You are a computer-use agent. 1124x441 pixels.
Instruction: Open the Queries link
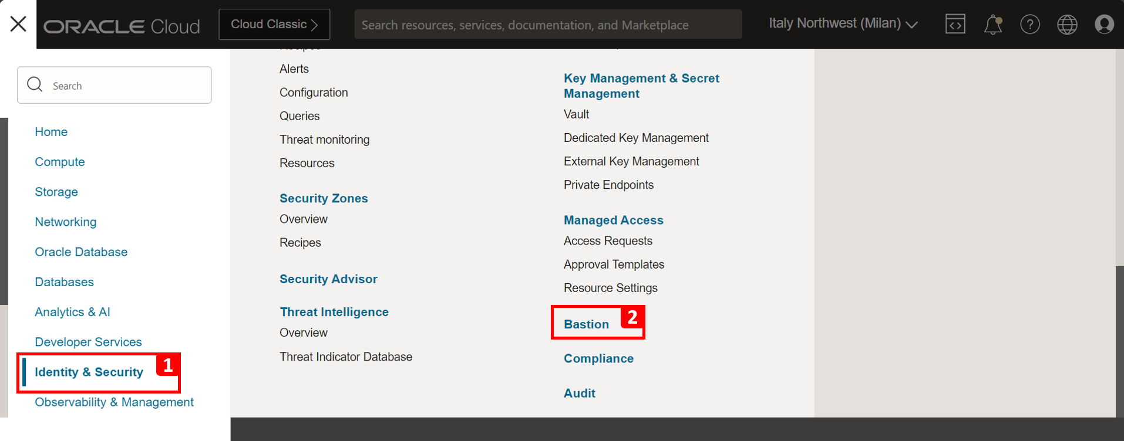(x=299, y=116)
